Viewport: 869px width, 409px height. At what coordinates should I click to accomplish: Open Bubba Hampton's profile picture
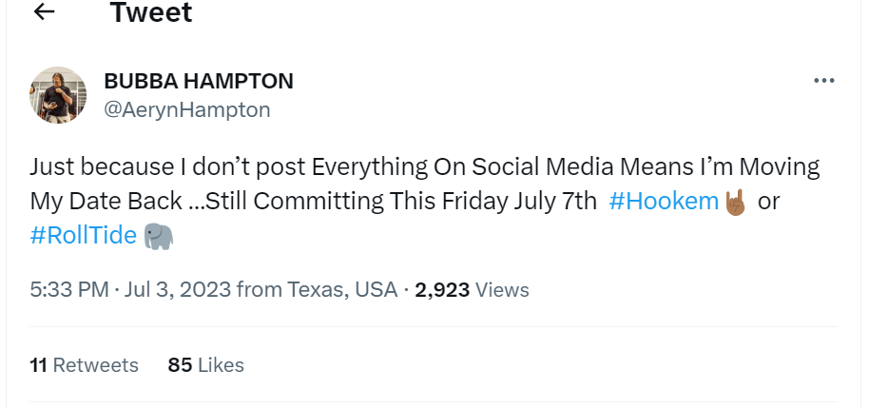(x=59, y=95)
